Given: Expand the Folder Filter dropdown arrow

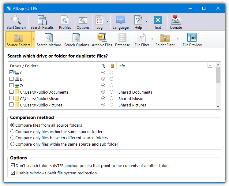Looking at the screenshot, I should coord(178,39).
